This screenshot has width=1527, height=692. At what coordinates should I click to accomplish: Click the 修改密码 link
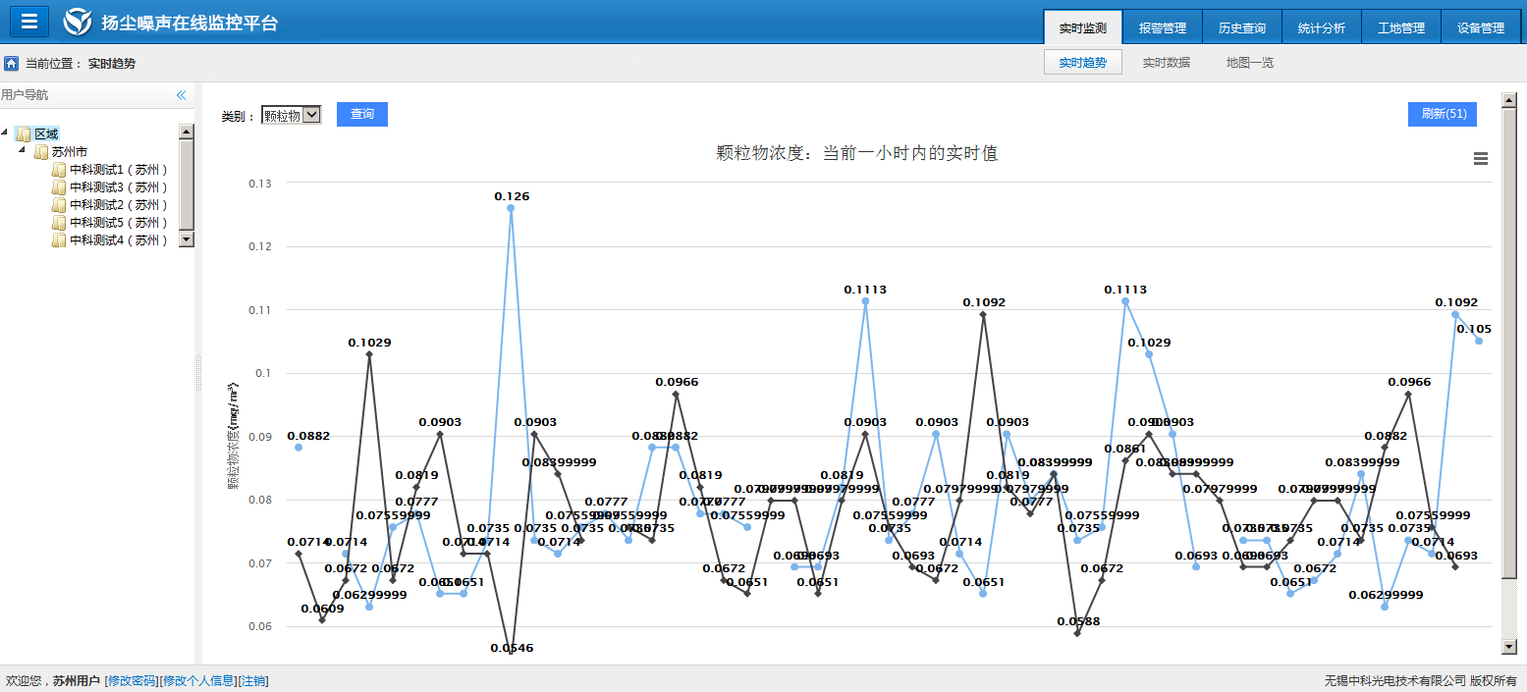coord(131,680)
